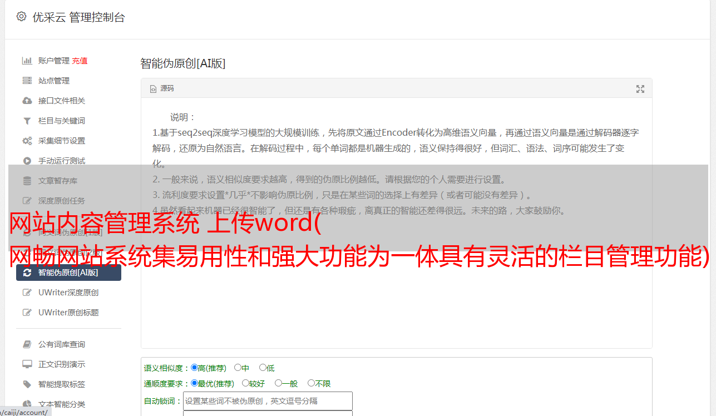
Task: Select 不限 for 通顺度要求
Action: [x=311, y=383]
